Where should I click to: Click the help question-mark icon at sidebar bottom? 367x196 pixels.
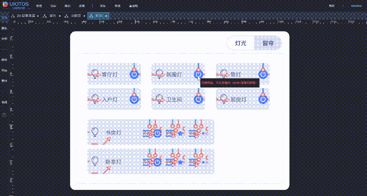point(4,115)
